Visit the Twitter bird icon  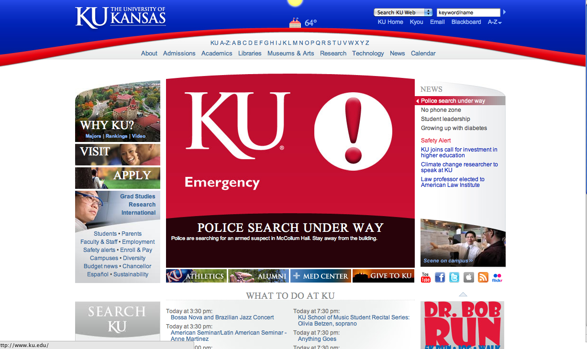454,277
